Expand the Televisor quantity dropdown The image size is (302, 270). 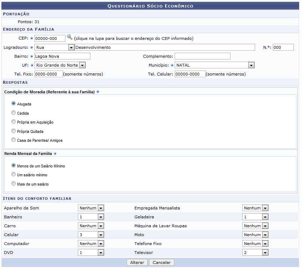tap(265, 253)
